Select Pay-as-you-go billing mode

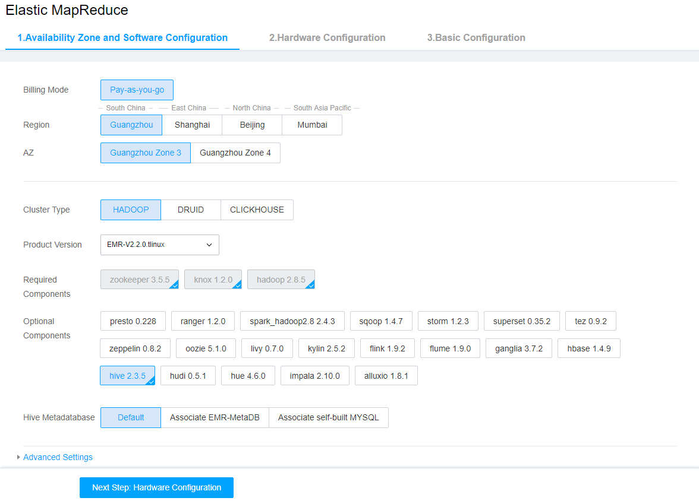coord(137,90)
